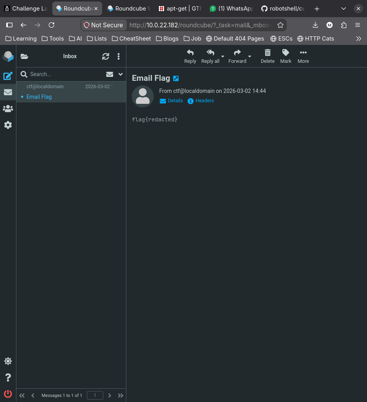Click the Compose new message icon
Image resolution: width=367 pixels, height=402 pixels.
tap(8, 76)
